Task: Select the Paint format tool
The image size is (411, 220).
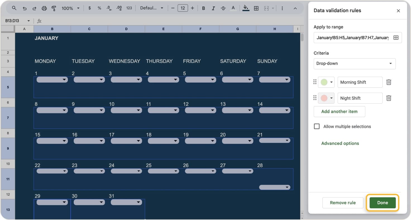Action: [54, 8]
